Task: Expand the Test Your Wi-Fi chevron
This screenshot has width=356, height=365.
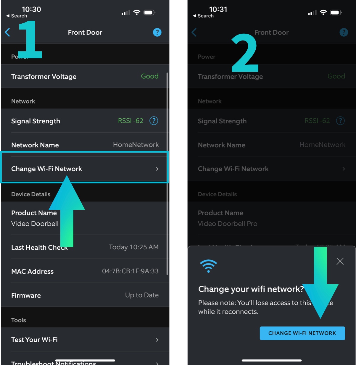Action: click(x=157, y=340)
